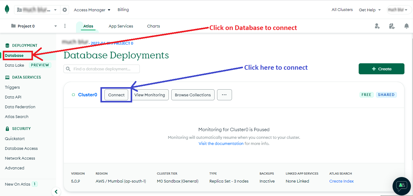Screen dimensions: 413x196
Task: Click the FREE badge on Cluster0
Action: pyautogui.click(x=366, y=95)
